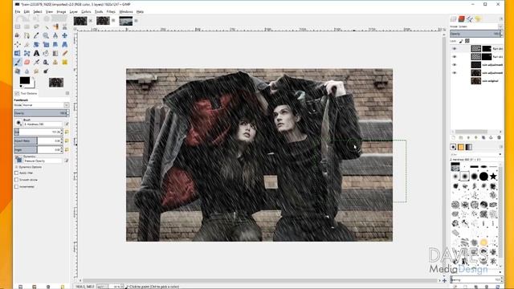Image resolution: width=514 pixels, height=289 pixels.
Task: Edit the current brush
Action: point(67,124)
